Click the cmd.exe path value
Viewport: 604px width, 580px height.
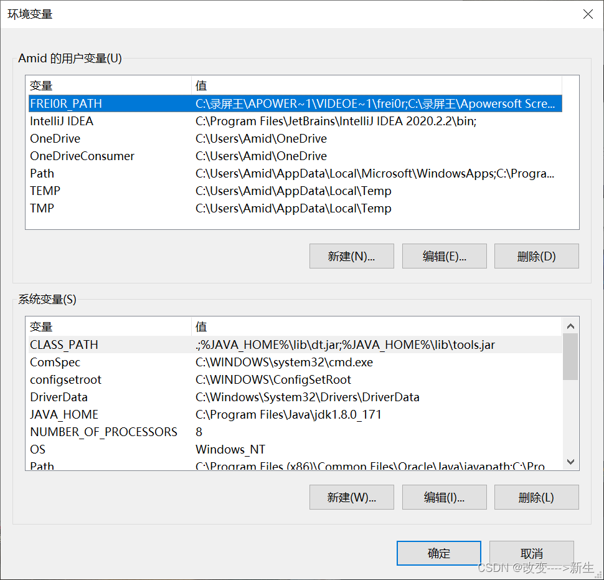pos(285,362)
